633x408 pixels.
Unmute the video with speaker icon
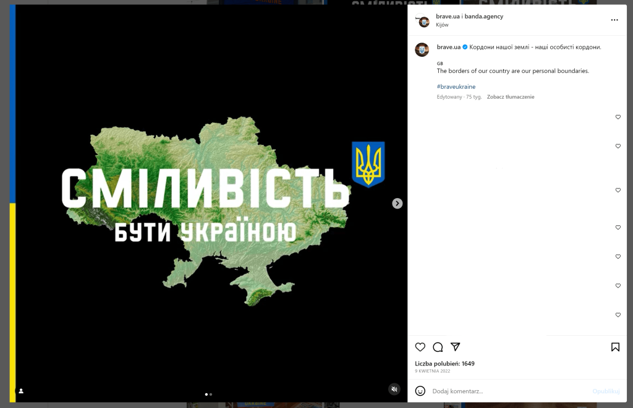click(x=394, y=389)
